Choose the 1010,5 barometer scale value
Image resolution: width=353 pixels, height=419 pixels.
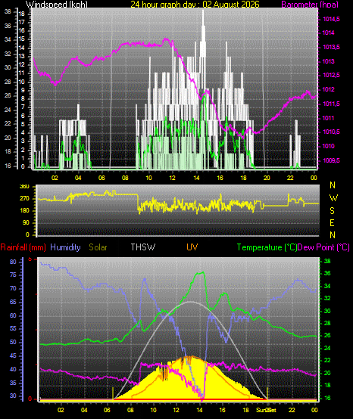(331, 132)
